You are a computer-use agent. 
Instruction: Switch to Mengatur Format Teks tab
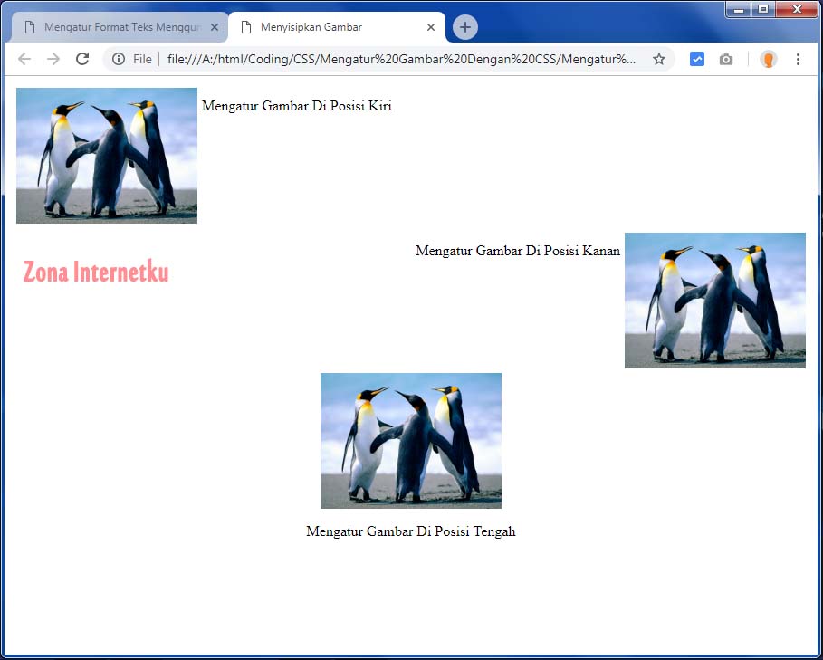120,27
